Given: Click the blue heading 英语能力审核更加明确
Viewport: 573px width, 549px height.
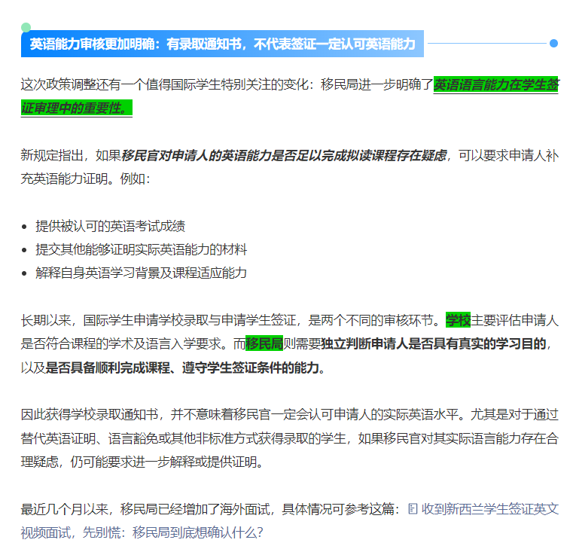Looking at the screenshot, I should pyautogui.click(x=222, y=44).
